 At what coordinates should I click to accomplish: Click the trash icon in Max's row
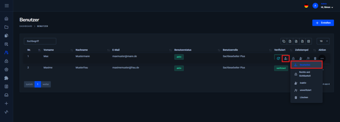[315, 58]
